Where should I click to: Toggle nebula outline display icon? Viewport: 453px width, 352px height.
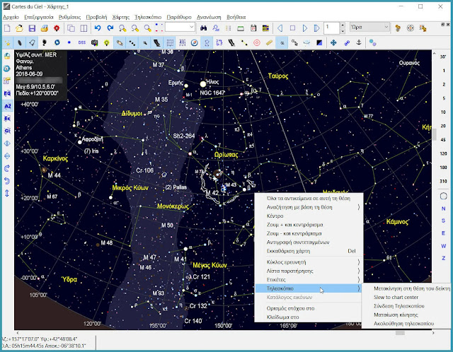(32, 42)
